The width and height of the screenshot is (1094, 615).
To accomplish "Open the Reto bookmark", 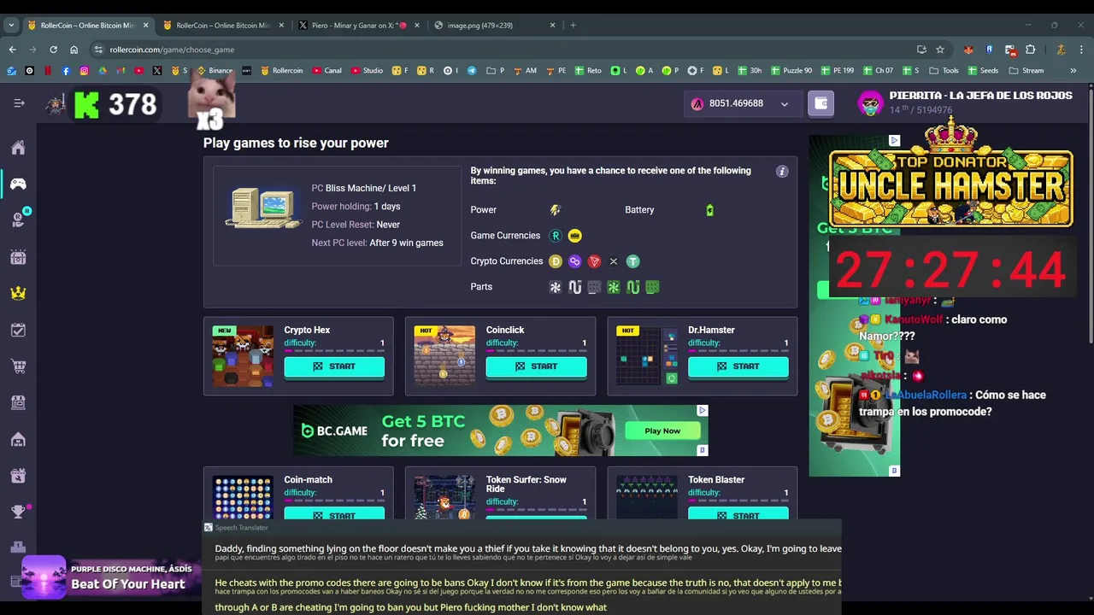I will 588,71.
